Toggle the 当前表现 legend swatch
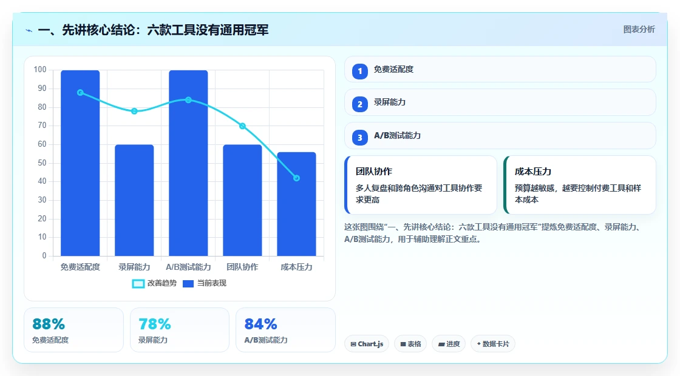The image size is (680, 376). coord(188,284)
